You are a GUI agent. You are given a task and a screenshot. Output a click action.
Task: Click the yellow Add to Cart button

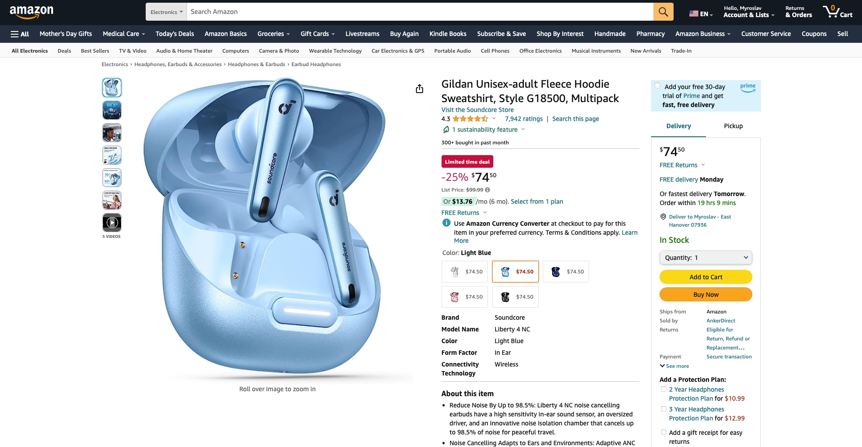[x=706, y=277]
